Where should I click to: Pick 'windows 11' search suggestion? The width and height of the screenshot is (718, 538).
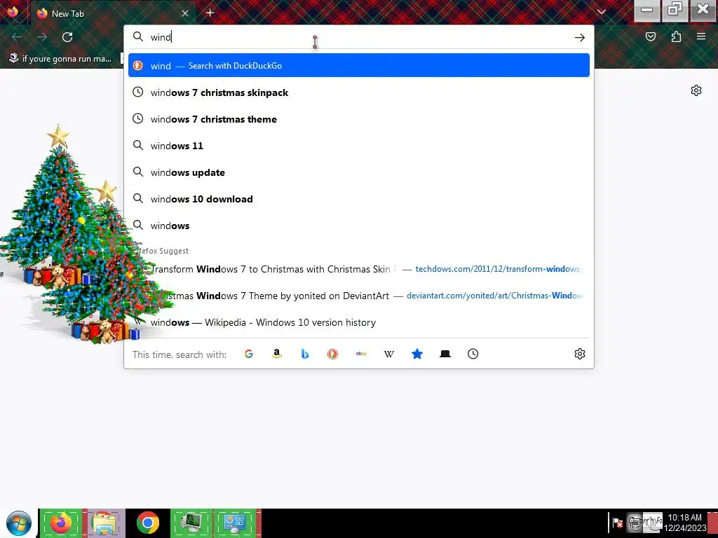point(359,146)
